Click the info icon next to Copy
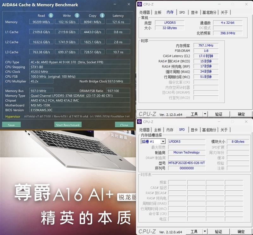Viewport: 253px width, 235px height. pos(102,16)
